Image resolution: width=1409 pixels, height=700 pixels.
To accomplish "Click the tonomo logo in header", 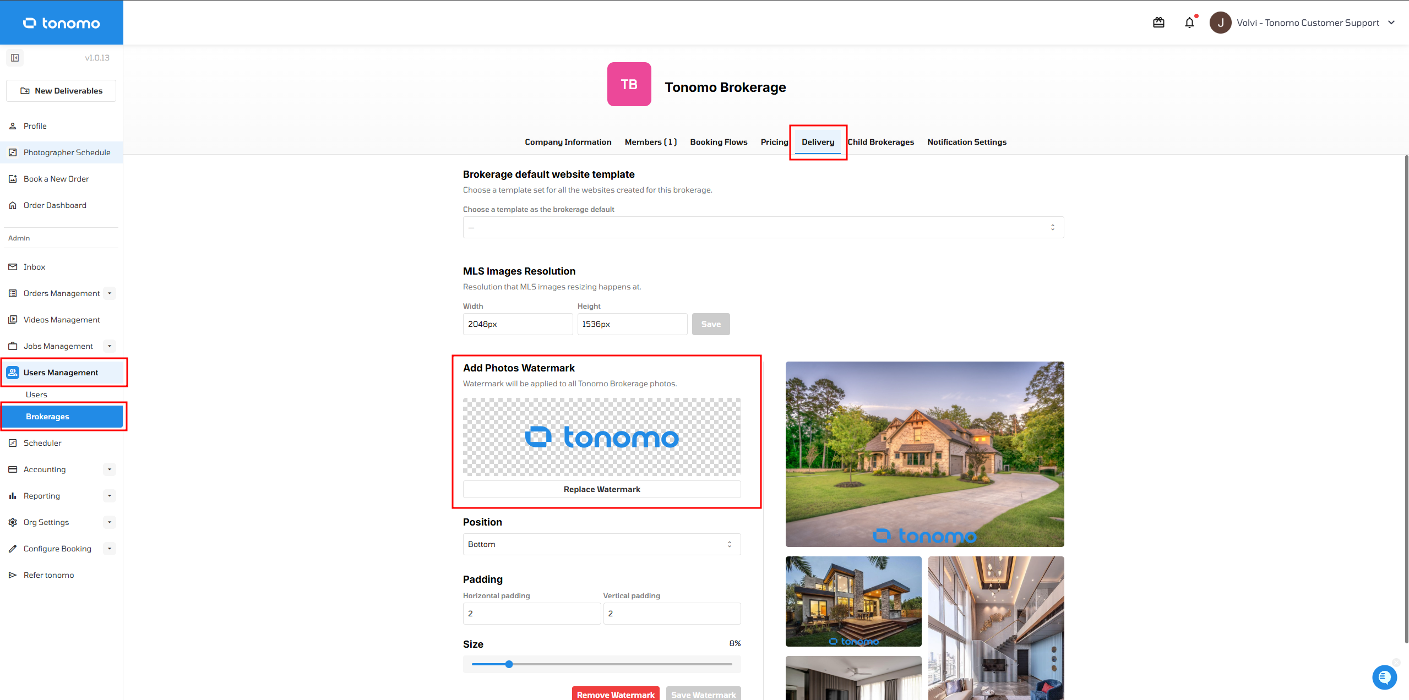I will click(x=62, y=23).
